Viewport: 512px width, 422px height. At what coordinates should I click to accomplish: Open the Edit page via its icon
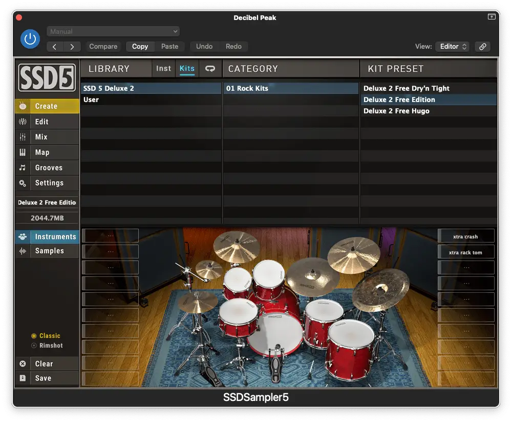point(23,122)
